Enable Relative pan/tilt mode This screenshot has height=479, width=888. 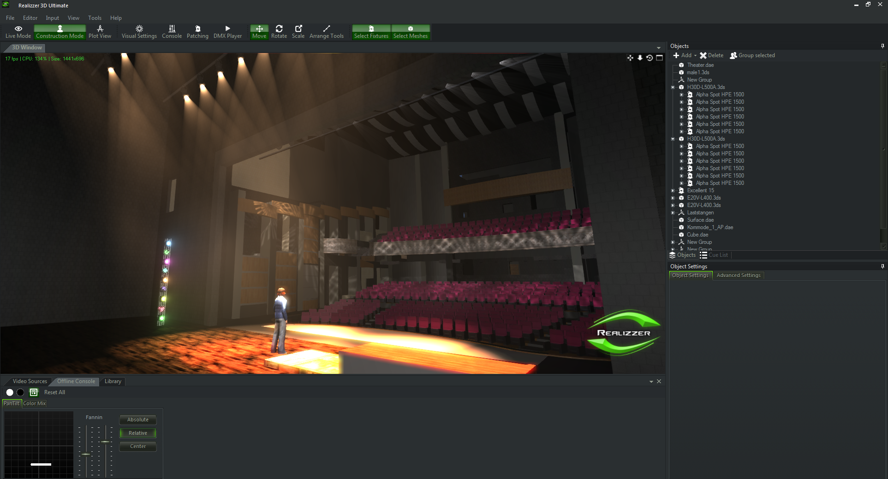(138, 433)
